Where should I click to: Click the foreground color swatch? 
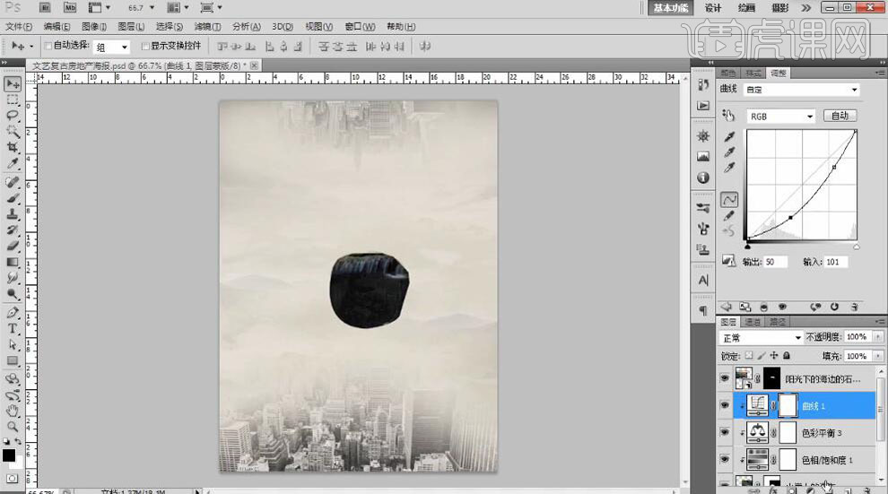[x=8, y=455]
